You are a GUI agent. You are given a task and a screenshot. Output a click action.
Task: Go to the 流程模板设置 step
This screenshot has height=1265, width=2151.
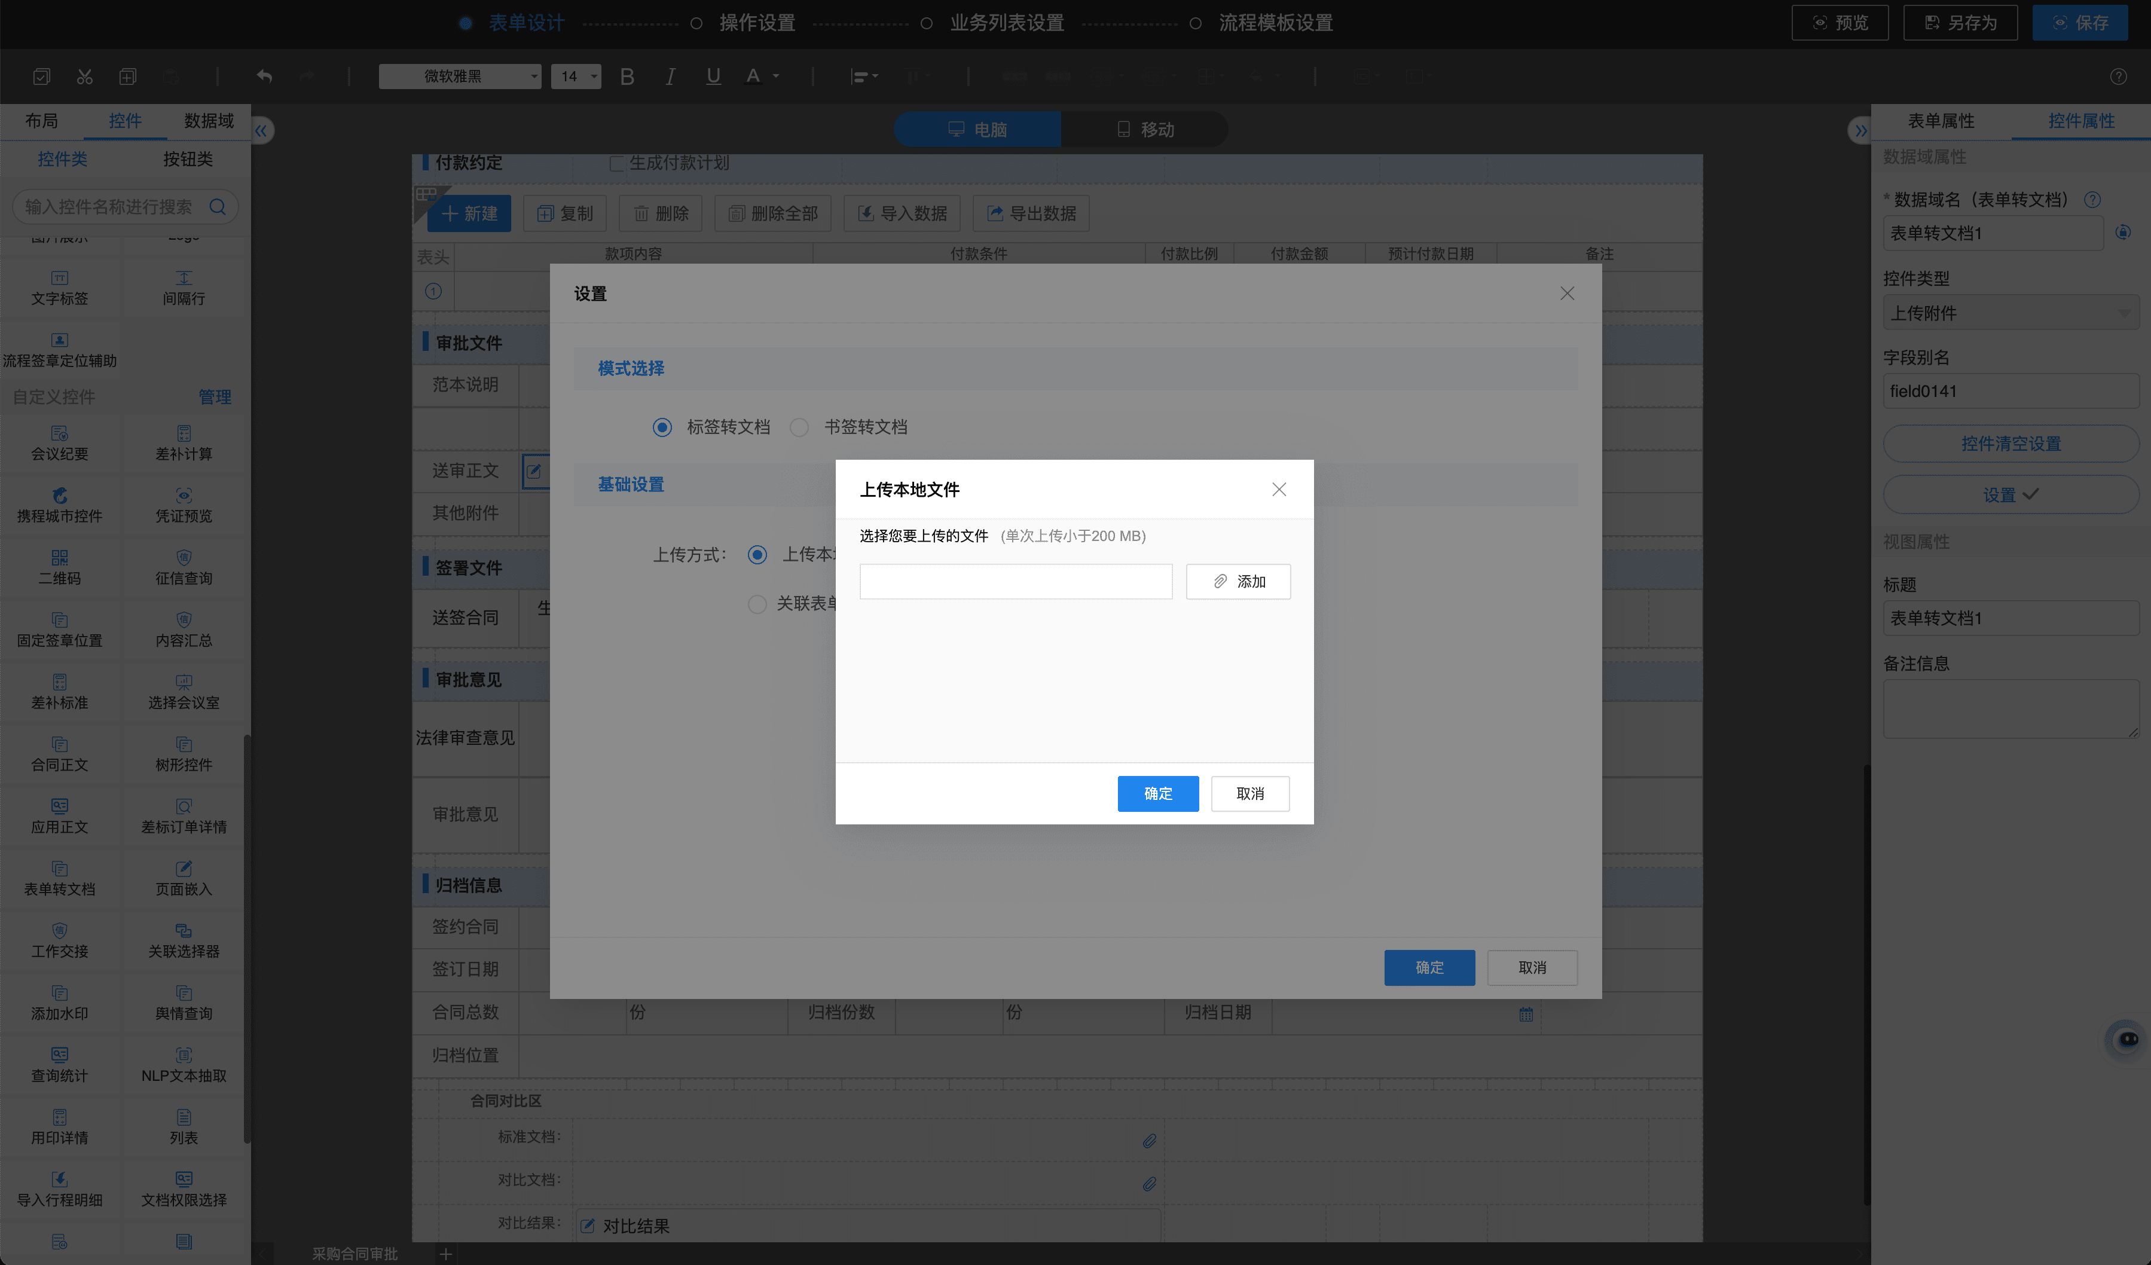click(x=1275, y=23)
